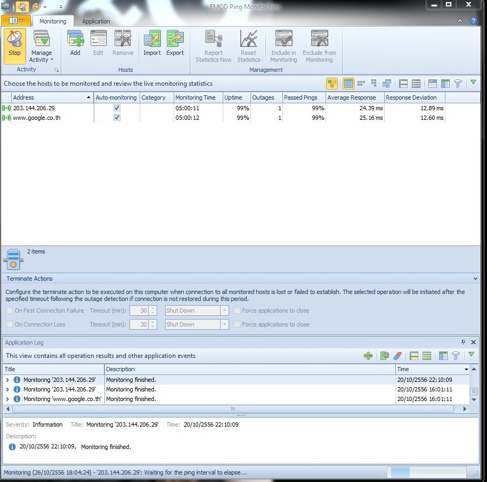Enable On First Connection Failure checkbox
Viewport: 487px width, 482px height.
click(9, 311)
